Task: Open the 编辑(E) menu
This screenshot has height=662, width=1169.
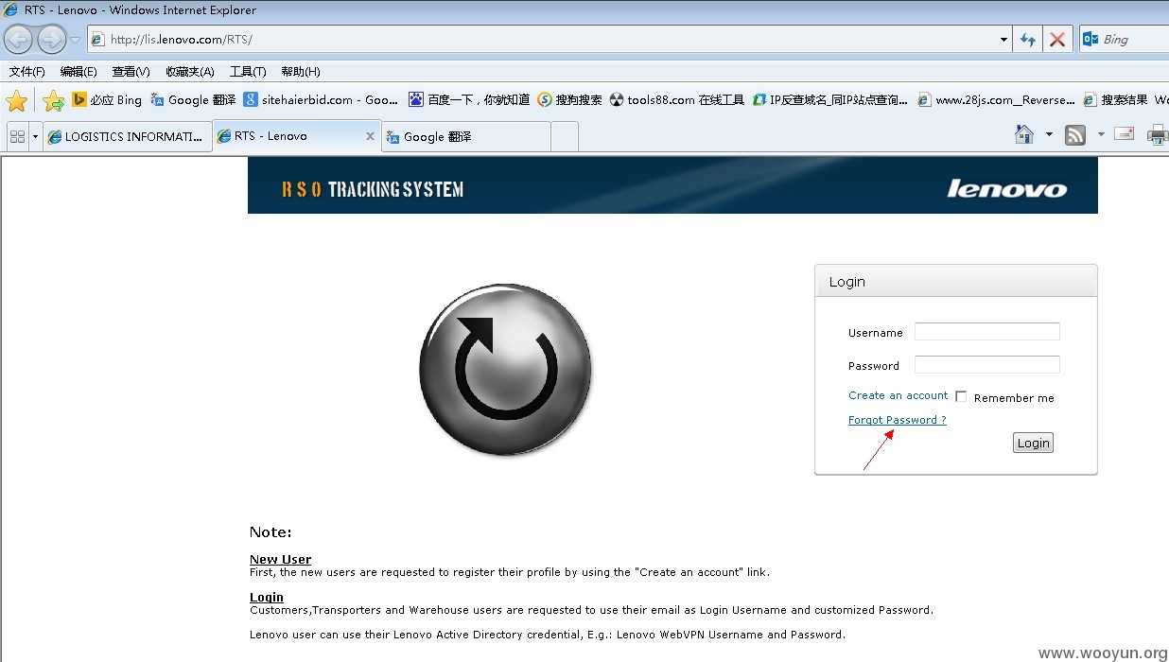Action: [x=79, y=72]
